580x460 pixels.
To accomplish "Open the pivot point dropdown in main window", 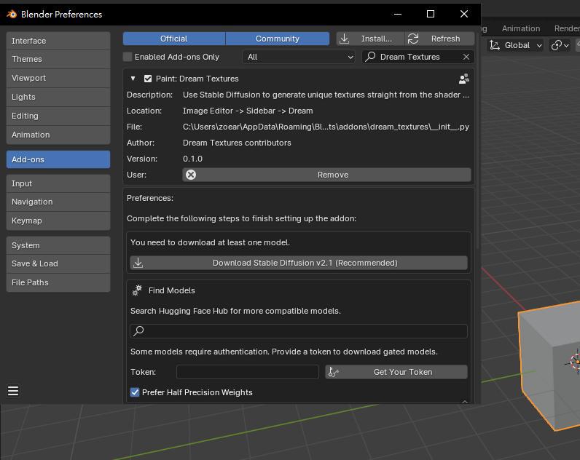I will click(x=560, y=45).
